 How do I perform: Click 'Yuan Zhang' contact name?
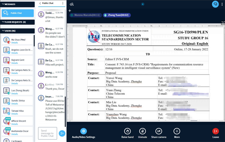(x=114, y=90)
